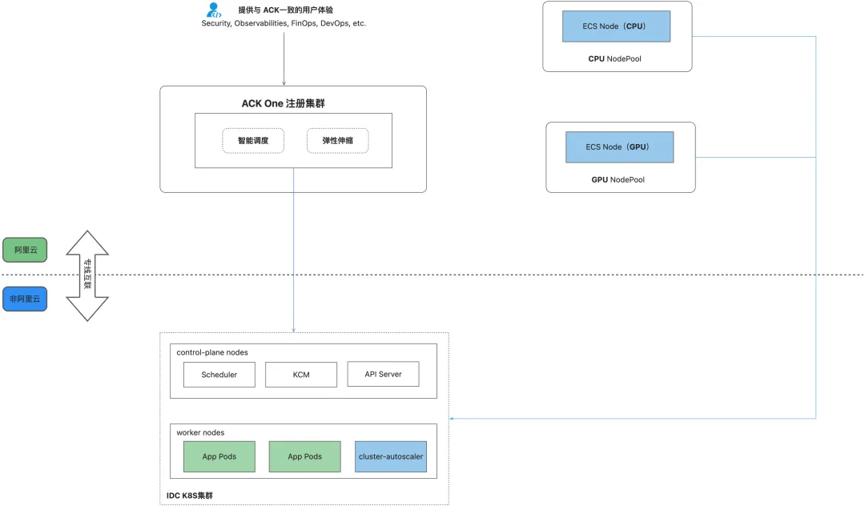Click the control-plane nodes label
865x506 pixels.
[211, 353]
